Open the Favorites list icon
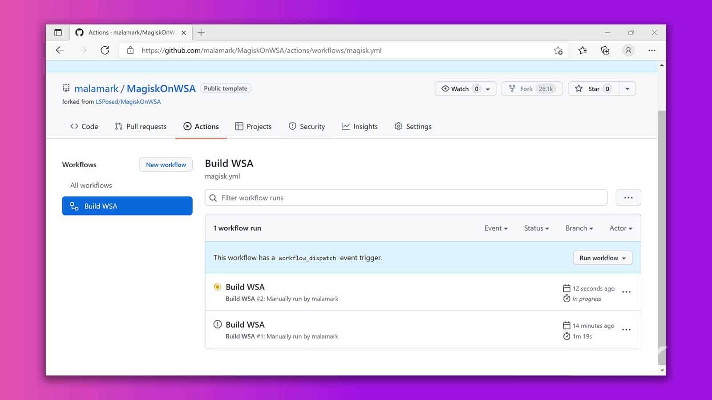Image resolution: width=712 pixels, height=400 pixels. pos(583,50)
